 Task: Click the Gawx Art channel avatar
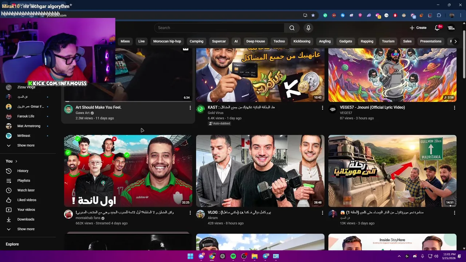point(68,109)
